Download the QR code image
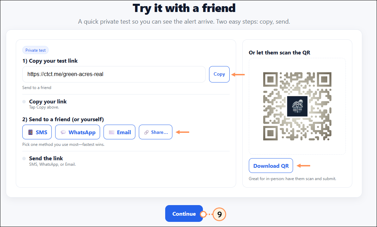The width and height of the screenshot is (377, 227). click(x=271, y=166)
